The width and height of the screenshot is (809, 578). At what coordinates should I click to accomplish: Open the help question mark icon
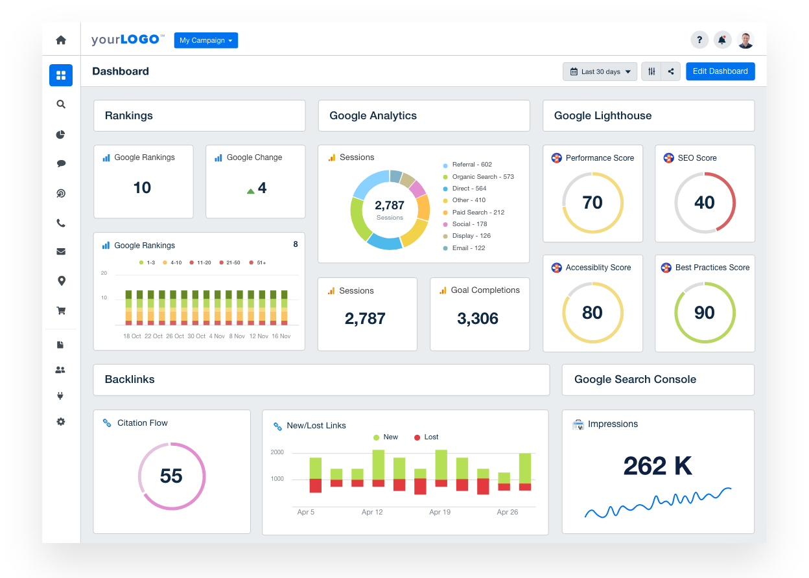(699, 40)
